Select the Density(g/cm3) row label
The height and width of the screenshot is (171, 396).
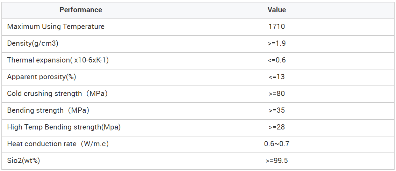pos(33,43)
